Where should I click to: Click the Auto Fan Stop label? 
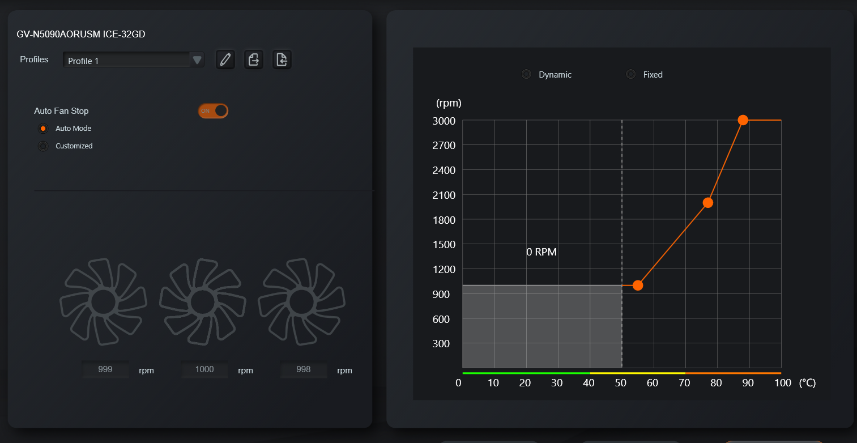pos(61,111)
